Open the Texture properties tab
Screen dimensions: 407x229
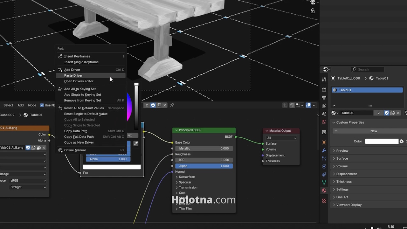pos(324,201)
